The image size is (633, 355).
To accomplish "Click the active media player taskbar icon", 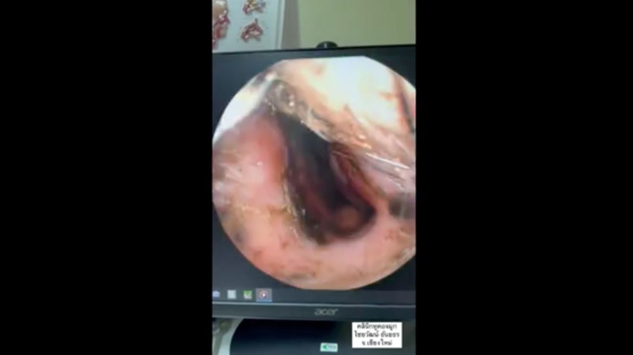I will [x=264, y=295].
